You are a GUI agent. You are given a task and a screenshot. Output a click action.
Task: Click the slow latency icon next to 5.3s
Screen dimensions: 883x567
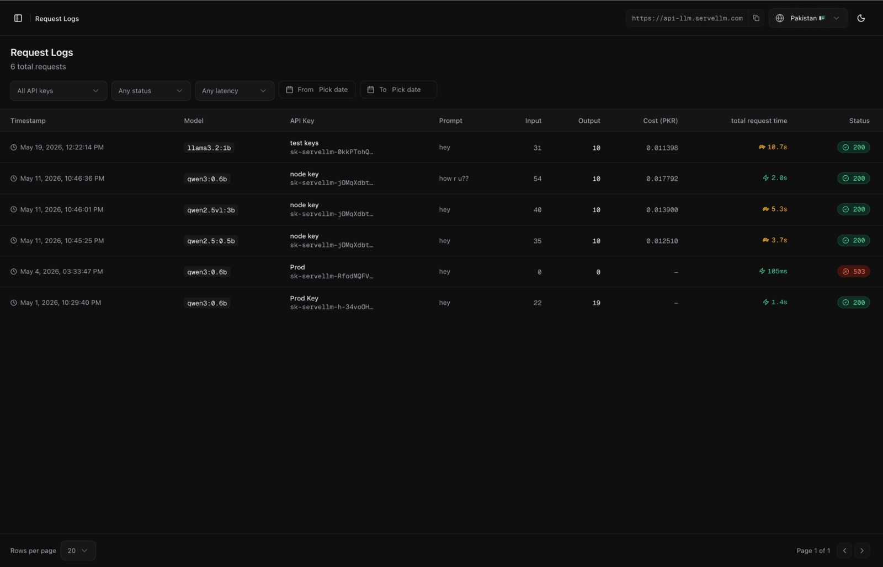tap(766, 209)
